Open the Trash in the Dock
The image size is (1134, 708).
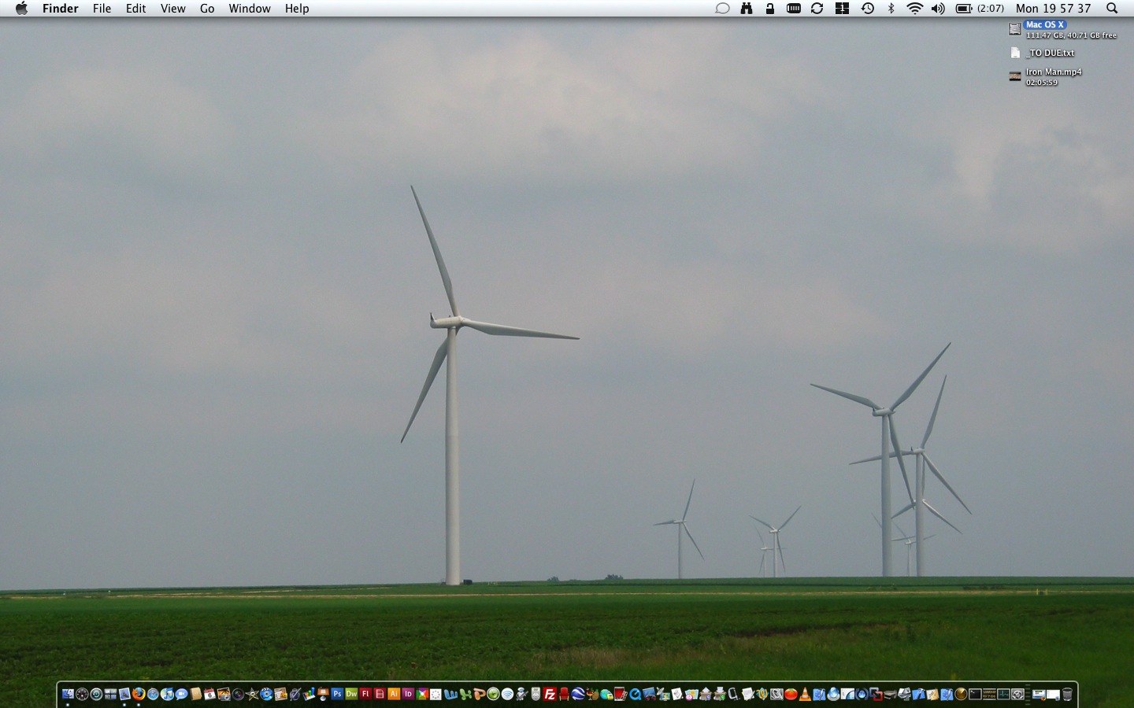coord(1067,694)
